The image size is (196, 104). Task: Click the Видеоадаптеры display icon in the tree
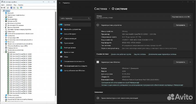coord(6,19)
